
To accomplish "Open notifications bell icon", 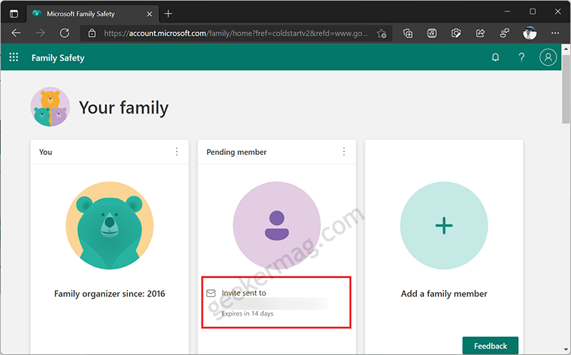I will click(495, 57).
